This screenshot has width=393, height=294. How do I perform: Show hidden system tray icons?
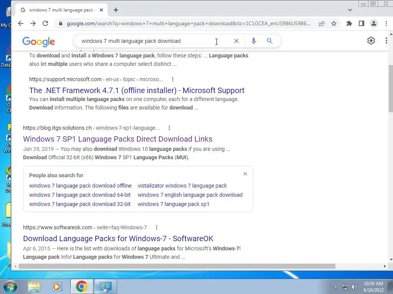click(335, 287)
